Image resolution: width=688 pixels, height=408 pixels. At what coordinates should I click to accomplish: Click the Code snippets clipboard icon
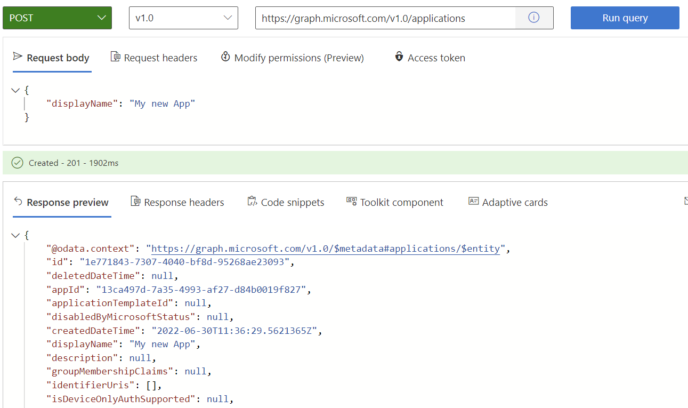pos(252,201)
